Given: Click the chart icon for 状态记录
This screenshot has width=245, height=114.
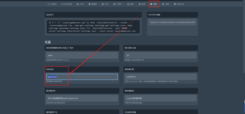Looking at the screenshot, I should 63,4.
